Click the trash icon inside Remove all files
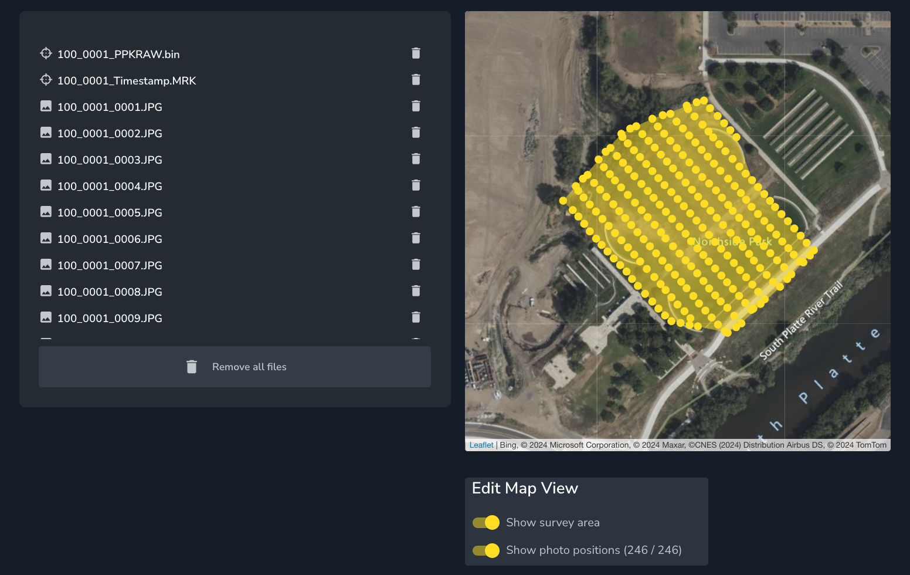The width and height of the screenshot is (910, 575). [x=192, y=366]
